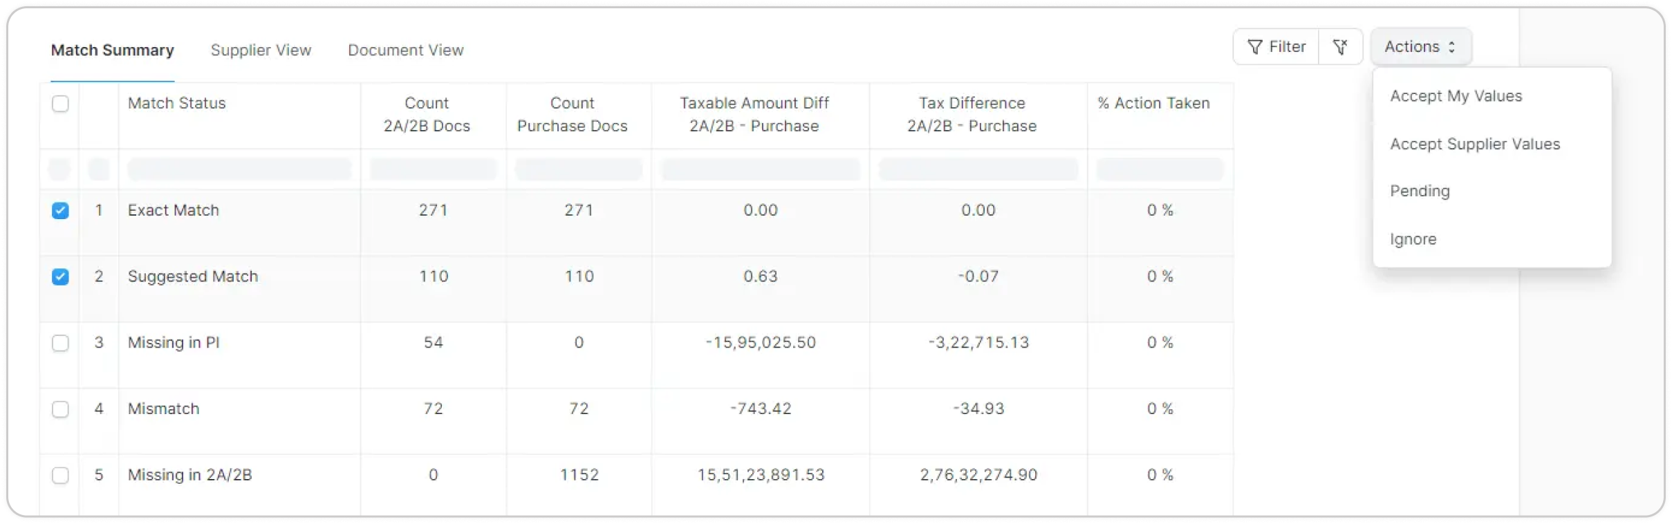Click the clear filter funnel icon

coord(1340,47)
